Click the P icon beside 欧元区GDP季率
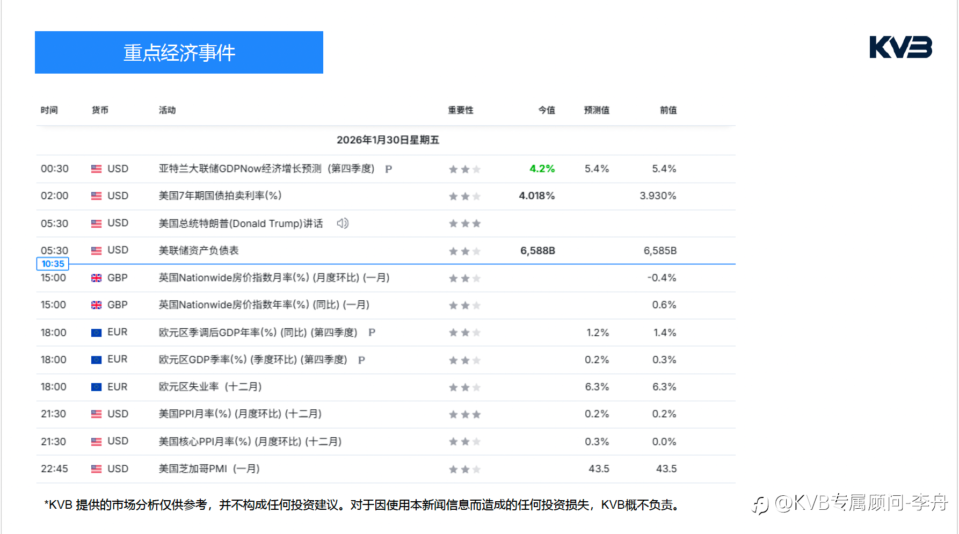The width and height of the screenshot is (959, 534). coord(361,360)
